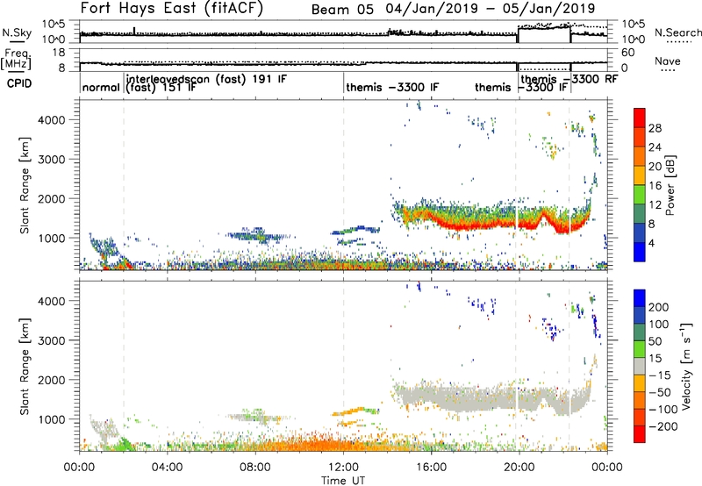Click the 'N.Search' legend label
This screenshot has width=702, height=486.
677,32
